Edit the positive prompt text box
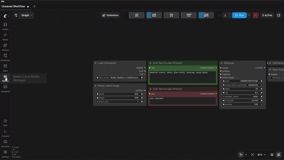284x160 pixels. (x=183, y=77)
